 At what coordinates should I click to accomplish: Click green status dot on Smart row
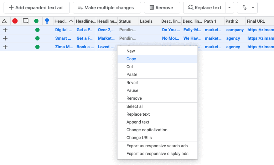[37, 38]
